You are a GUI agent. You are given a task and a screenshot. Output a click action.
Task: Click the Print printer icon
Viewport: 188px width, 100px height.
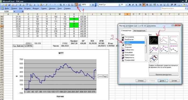pos(20,5)
